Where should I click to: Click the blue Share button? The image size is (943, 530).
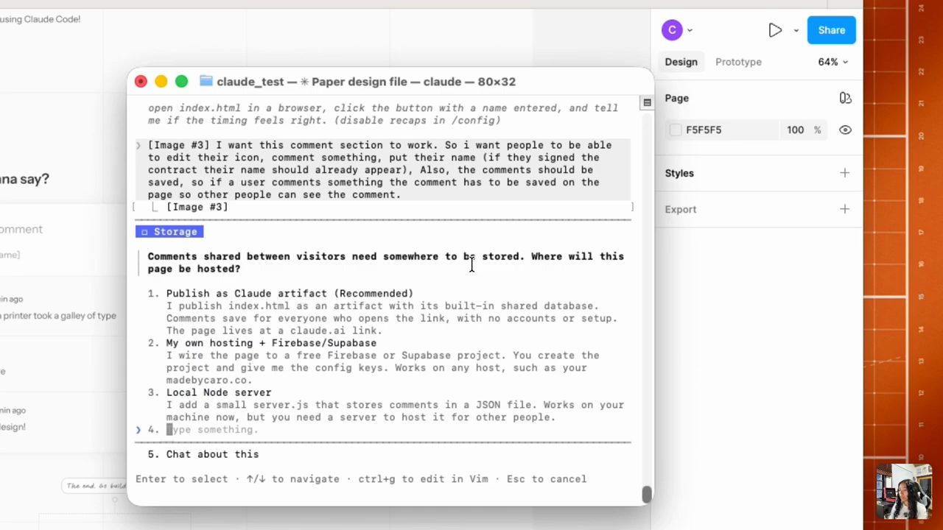(x=831, y=30)
